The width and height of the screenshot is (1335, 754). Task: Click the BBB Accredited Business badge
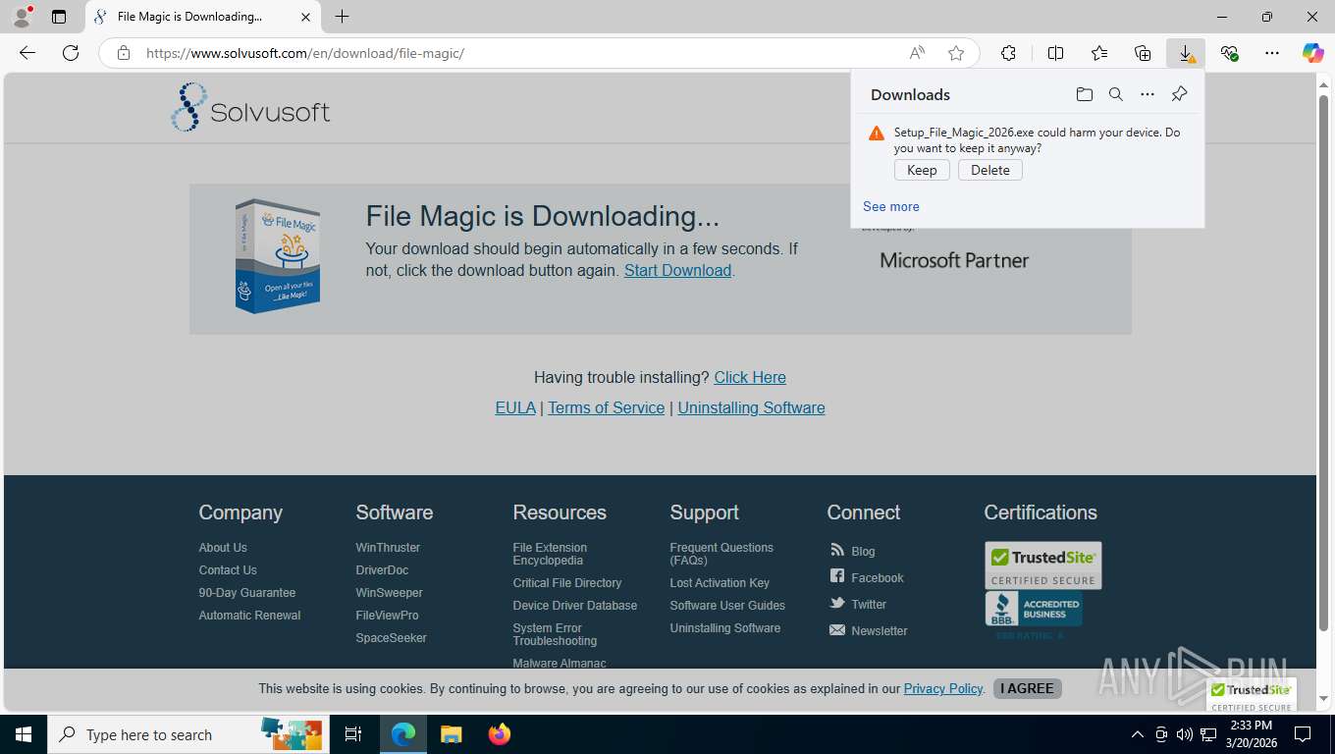tap(1034, 610)
